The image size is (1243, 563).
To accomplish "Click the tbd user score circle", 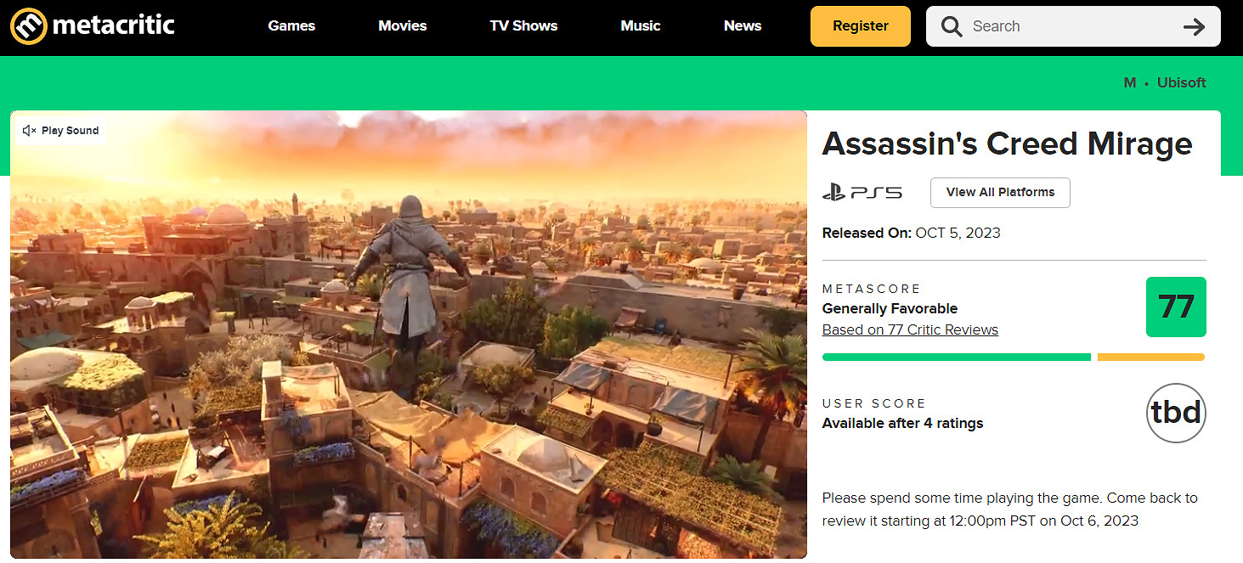I will [1176, 413].
